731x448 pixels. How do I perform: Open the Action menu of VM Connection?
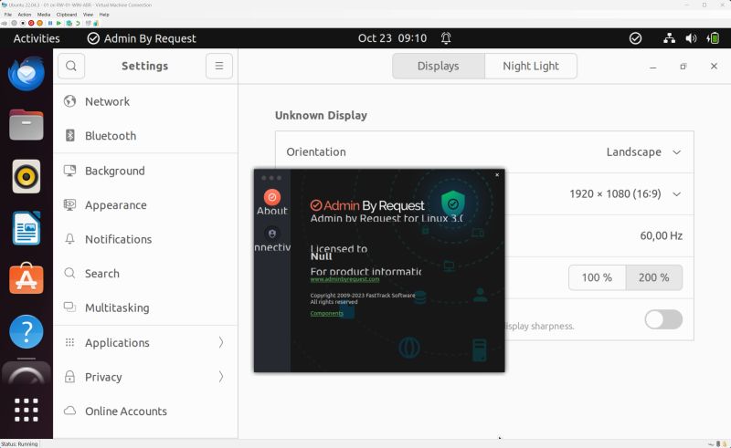coord(25,15)
